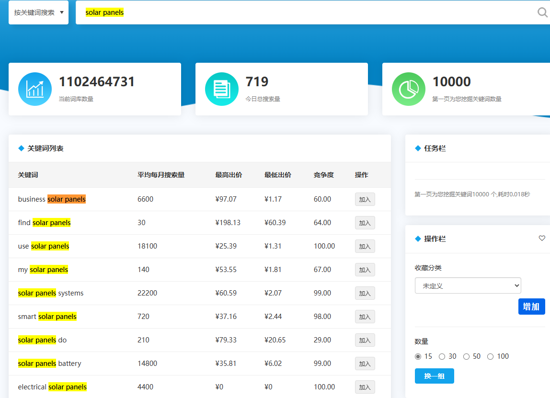Select the 30 quantity radio option
Viewport: 550px width, 398px height.
(442, 356)
